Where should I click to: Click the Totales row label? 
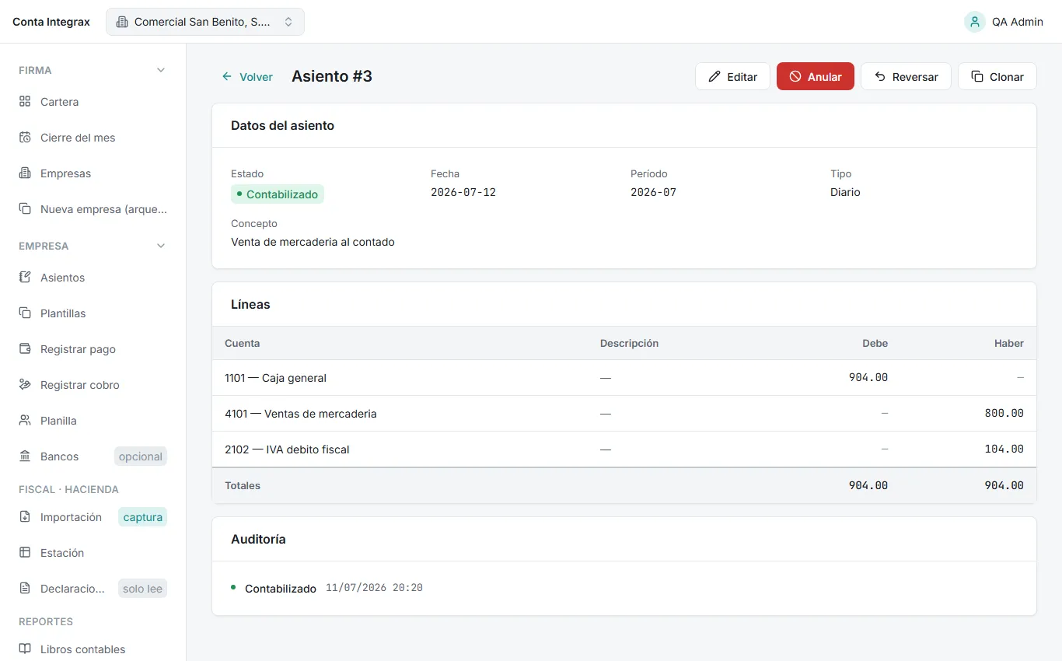(x=243, y=485)
